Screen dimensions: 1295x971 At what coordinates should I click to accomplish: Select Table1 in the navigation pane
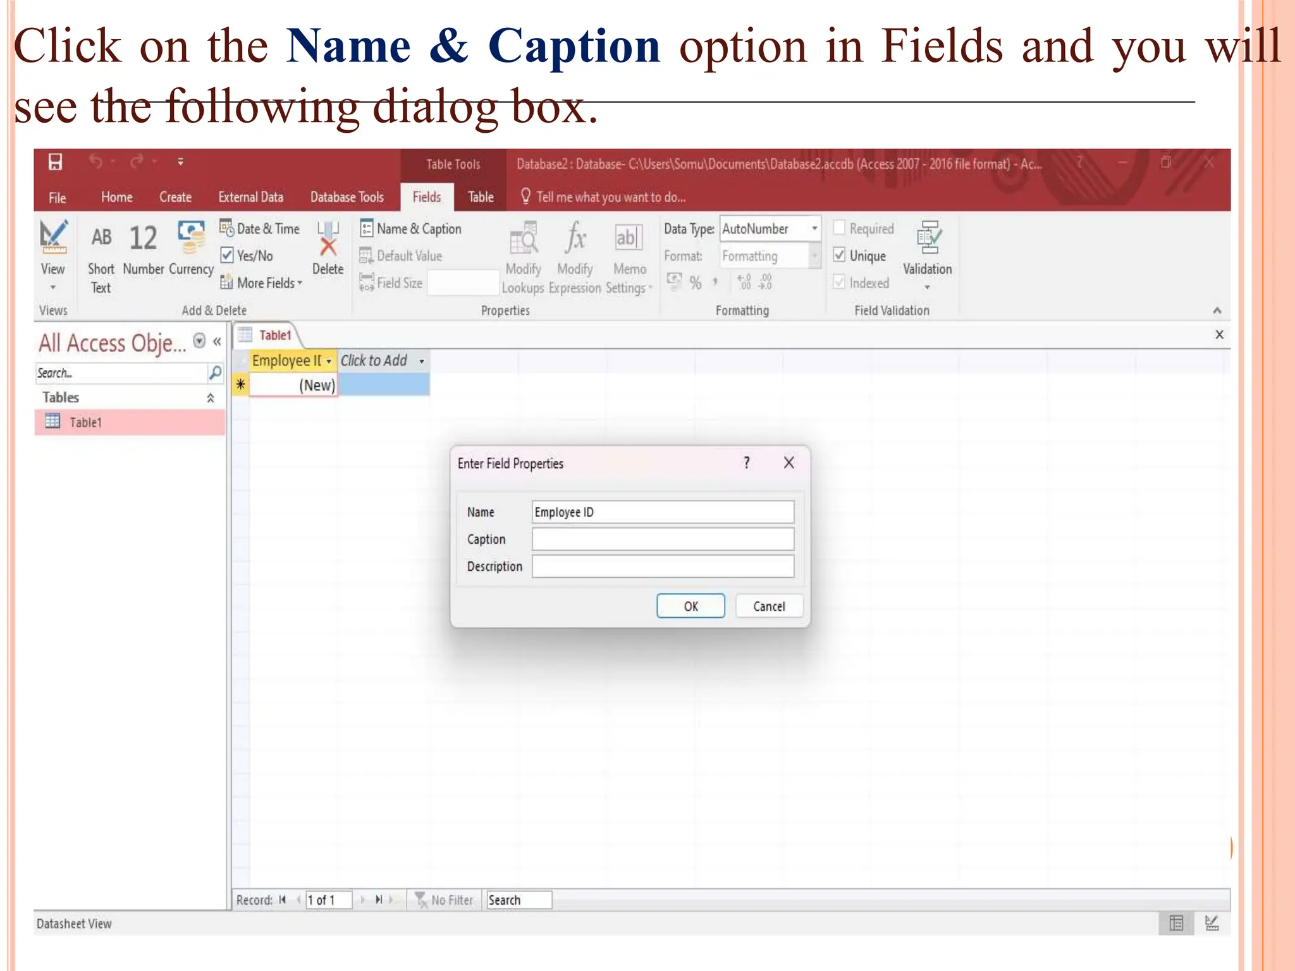point(130,422)
